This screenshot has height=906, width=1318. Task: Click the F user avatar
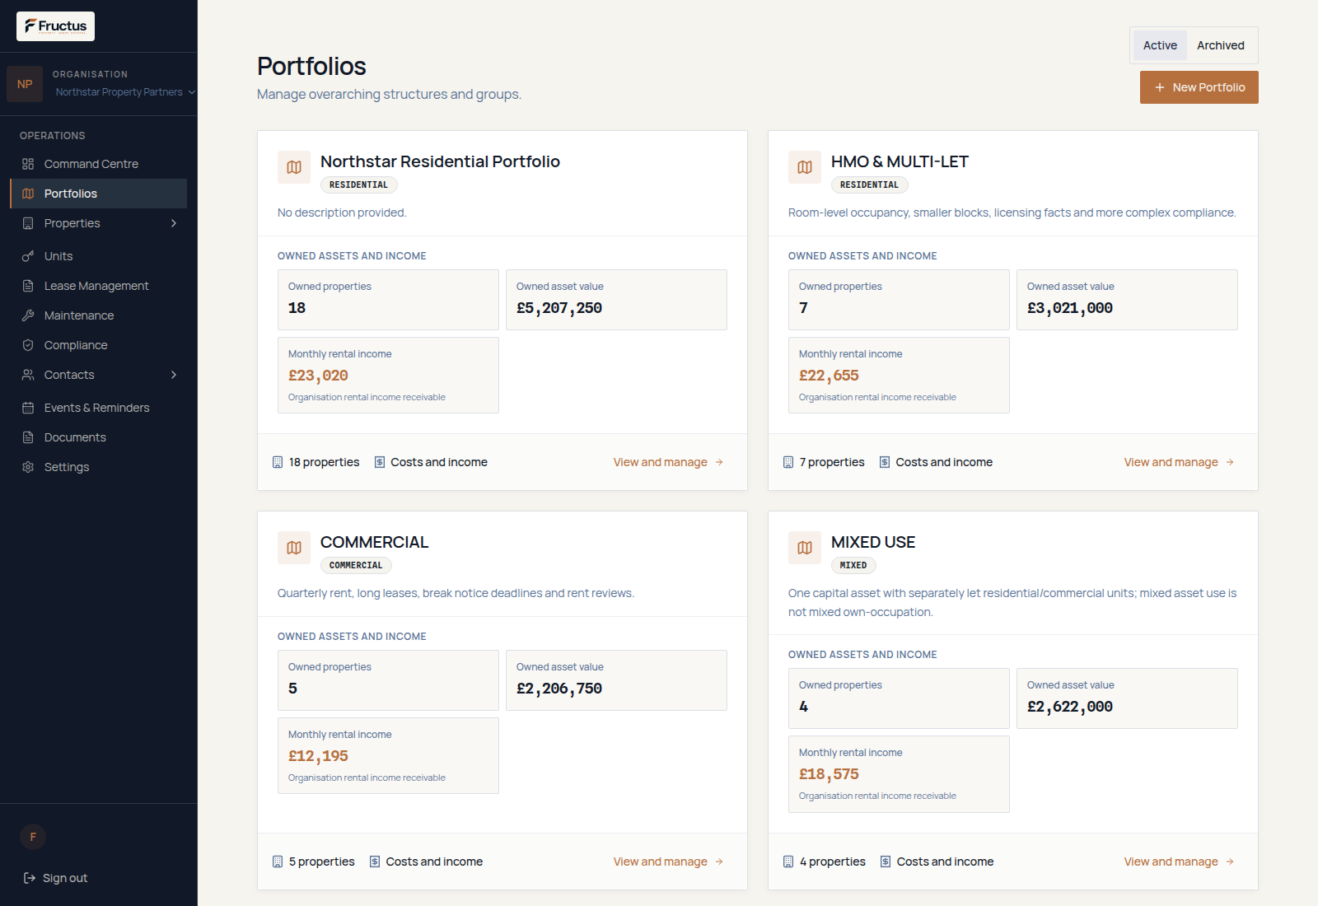(x=33, y=837)
